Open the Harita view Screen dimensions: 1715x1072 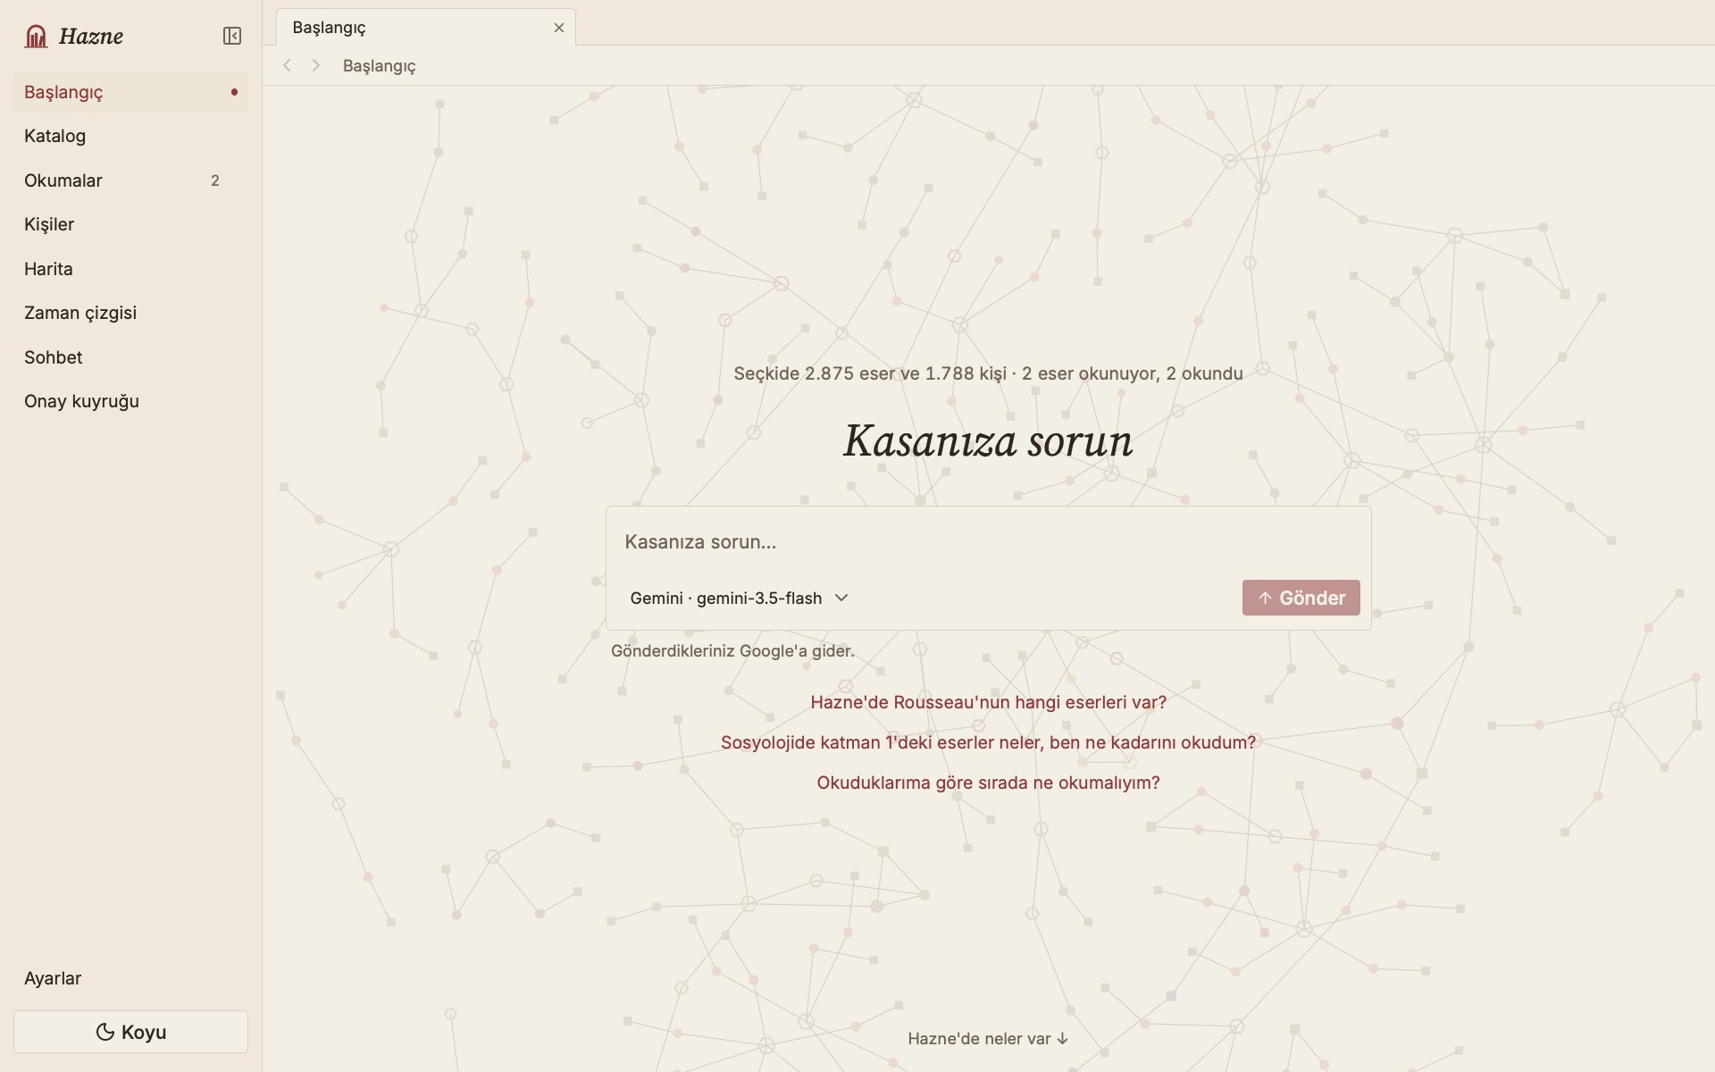click(x=130, y=269)
